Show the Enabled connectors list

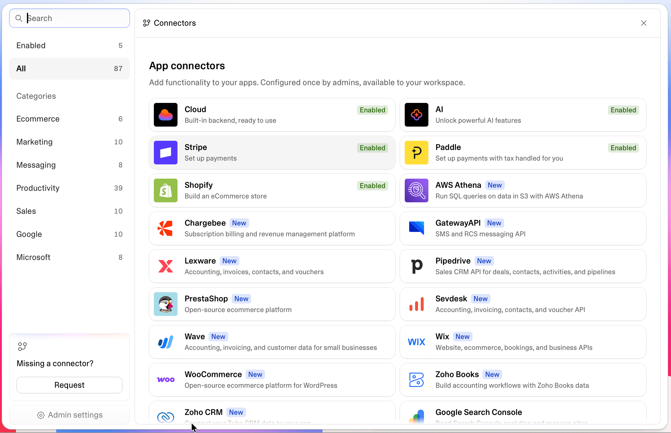coord(70,46)
